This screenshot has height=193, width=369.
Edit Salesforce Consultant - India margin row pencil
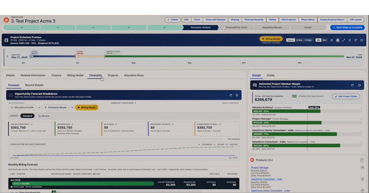point(361,142)
